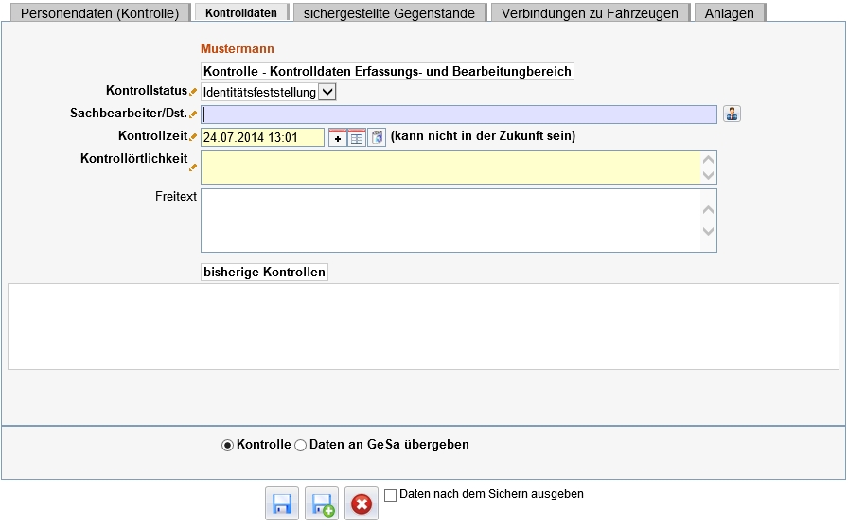
Task: Click the red X cancel icon
Action: click(x=362, y=503)
